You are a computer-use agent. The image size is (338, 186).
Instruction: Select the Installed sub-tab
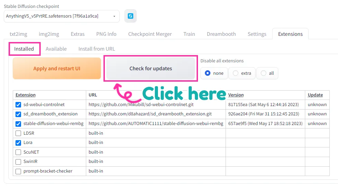tap(24, 49)
